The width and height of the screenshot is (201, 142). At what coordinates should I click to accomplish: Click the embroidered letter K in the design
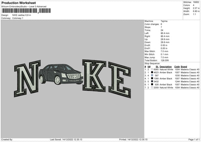(94, 76)
